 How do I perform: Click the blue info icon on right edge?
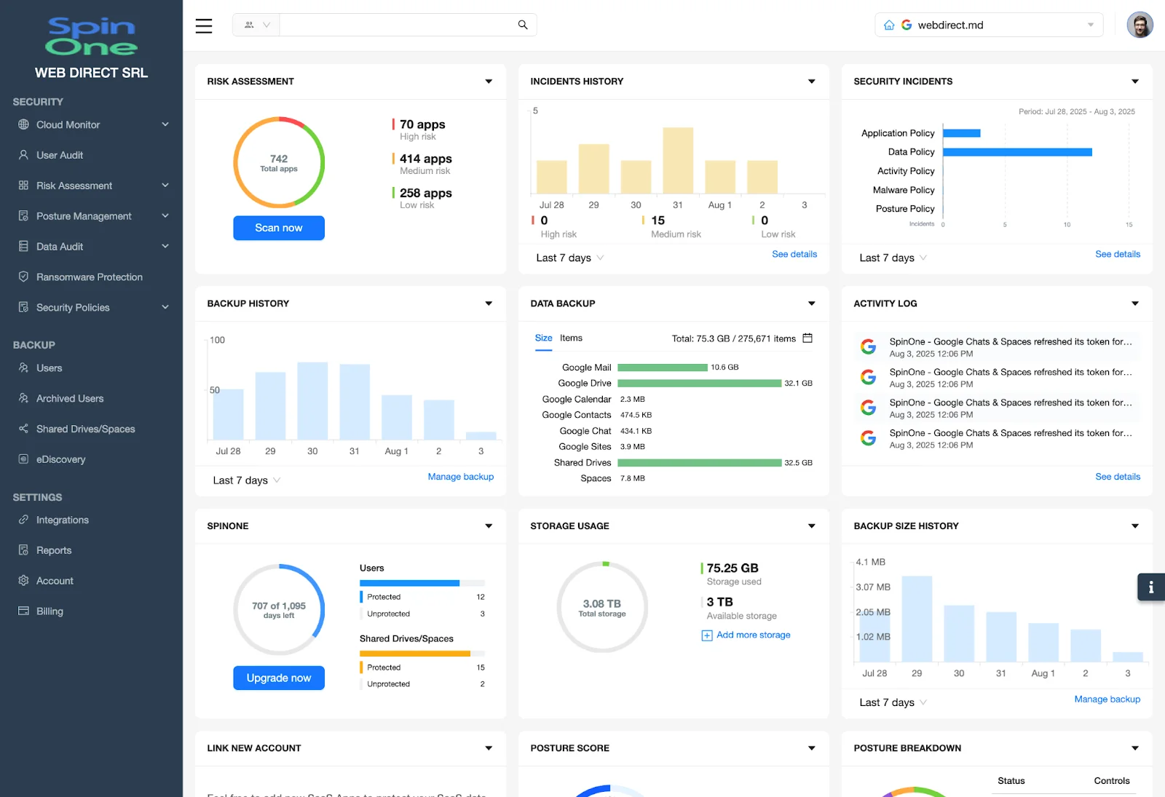click(1151, 587)
